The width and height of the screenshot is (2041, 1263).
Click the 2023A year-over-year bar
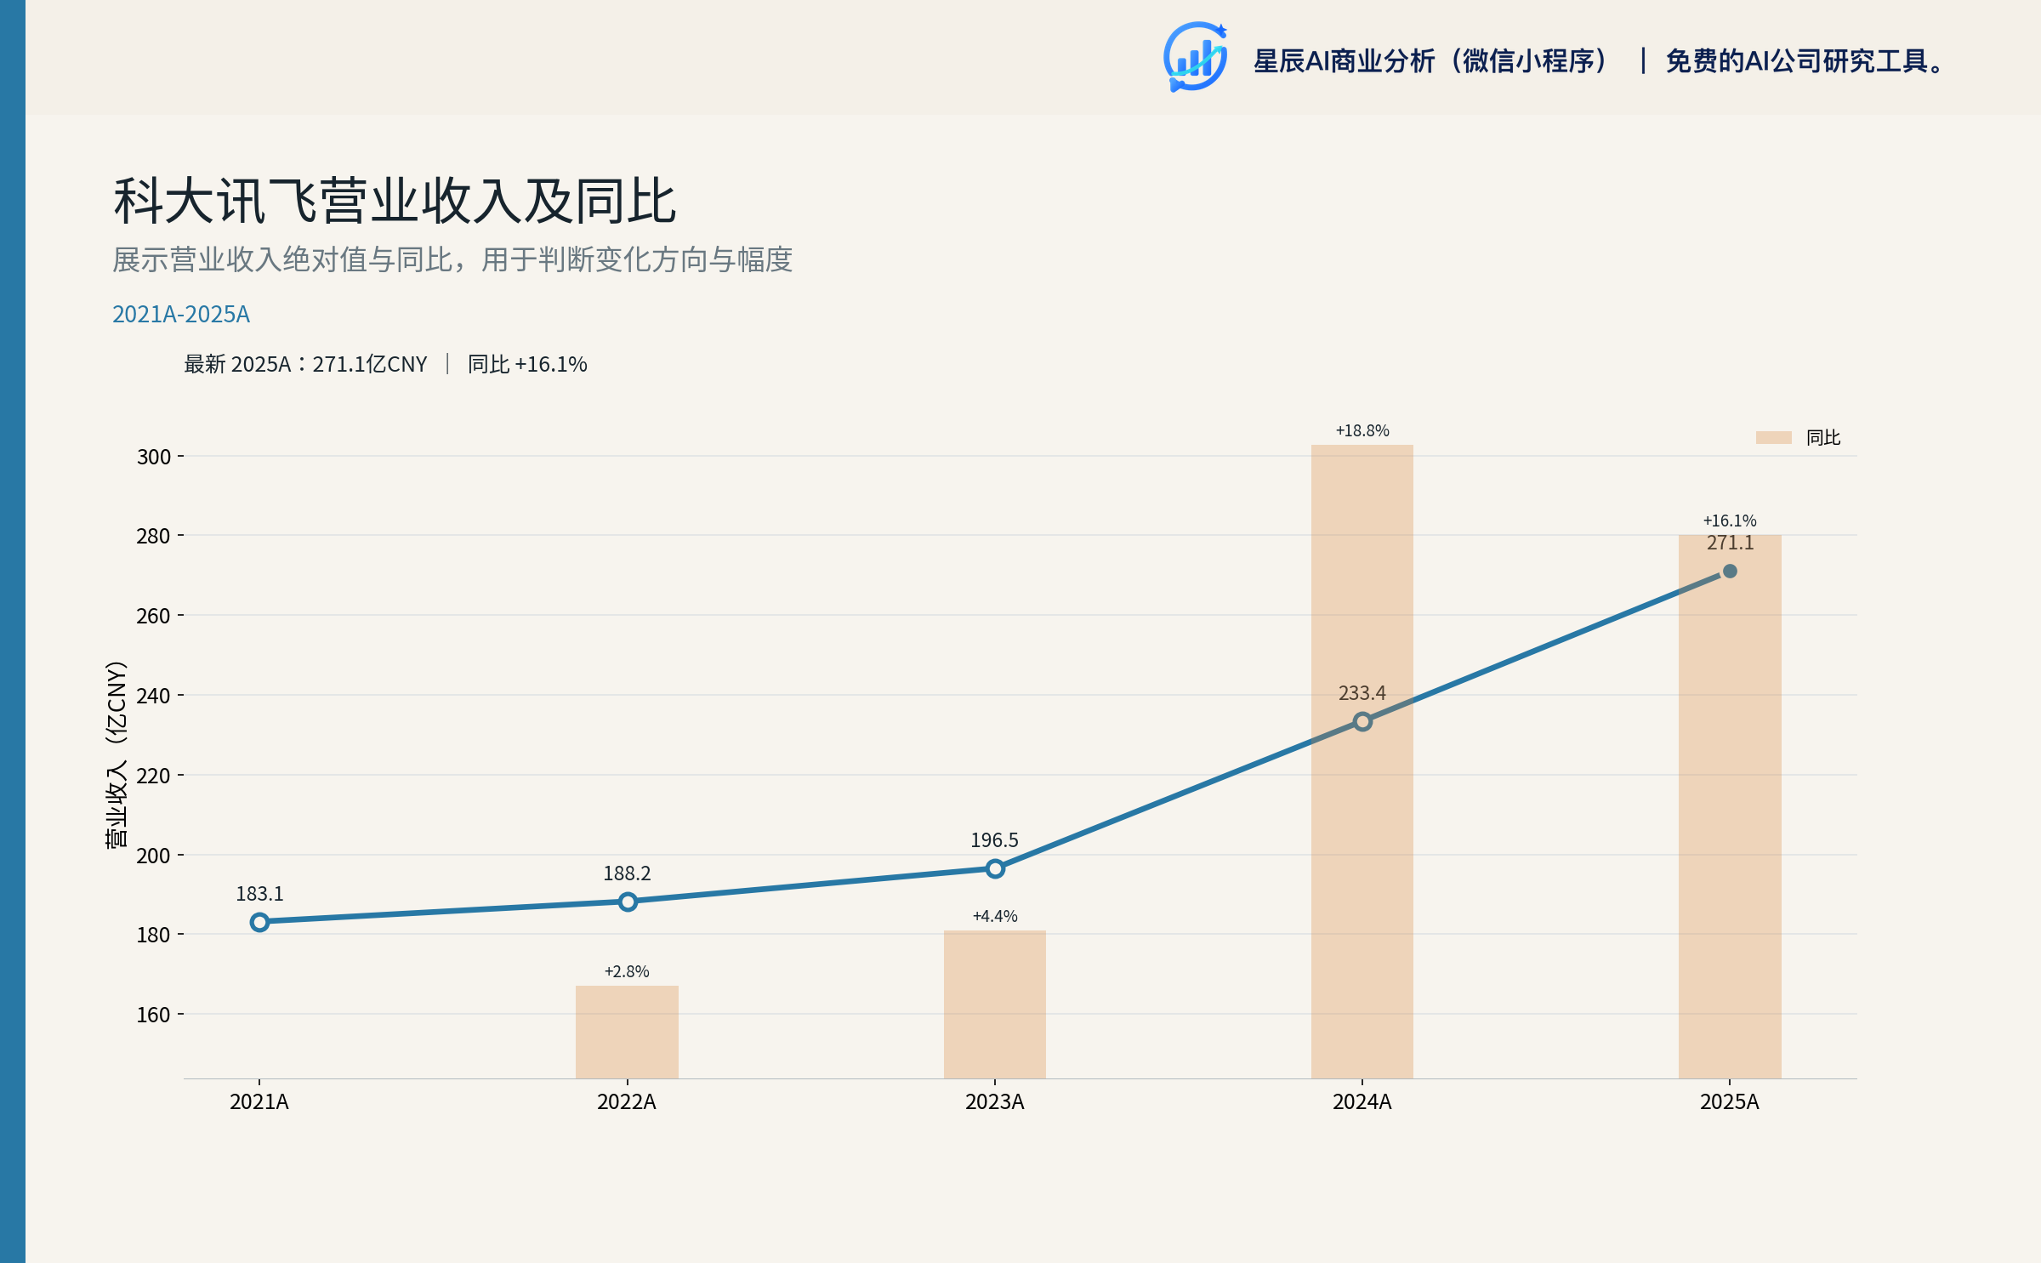995,1004
